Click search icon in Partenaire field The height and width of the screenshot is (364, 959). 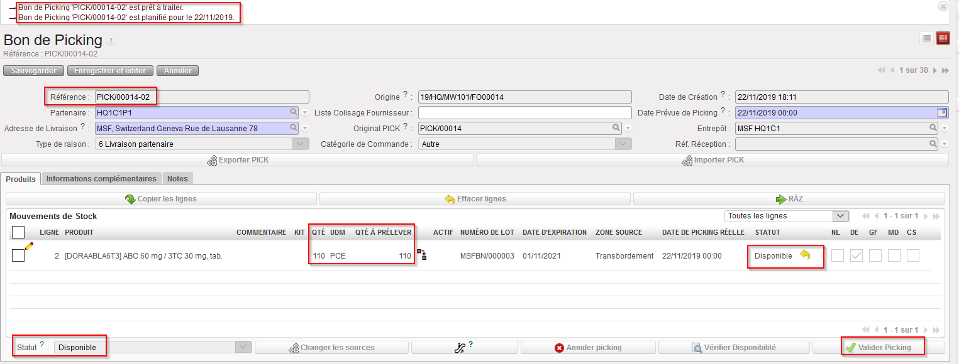click(x=294, y=112)
